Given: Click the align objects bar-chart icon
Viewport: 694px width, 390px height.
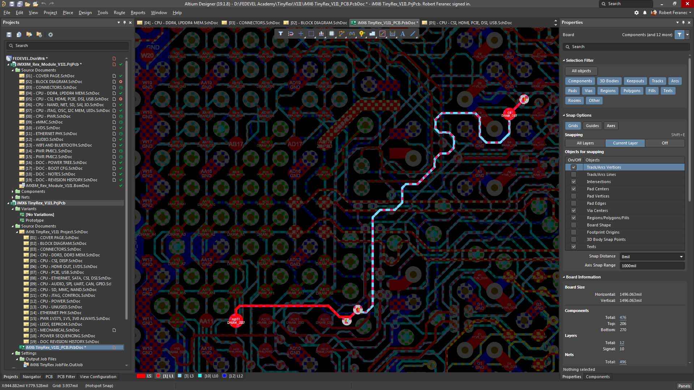Looking at the screenshot, I should [x=321, y=34].
